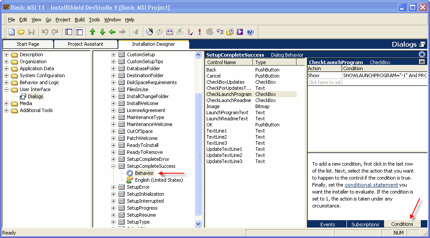430x238 pixels.
Task: Switch to the Events tab
Action: point(327,224)
